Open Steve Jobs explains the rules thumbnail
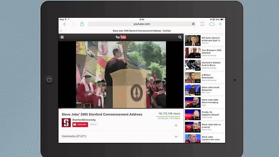279x157 pixels. [193, 138]
